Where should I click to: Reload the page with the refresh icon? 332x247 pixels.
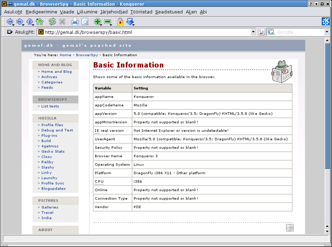[x=52, y=22]
